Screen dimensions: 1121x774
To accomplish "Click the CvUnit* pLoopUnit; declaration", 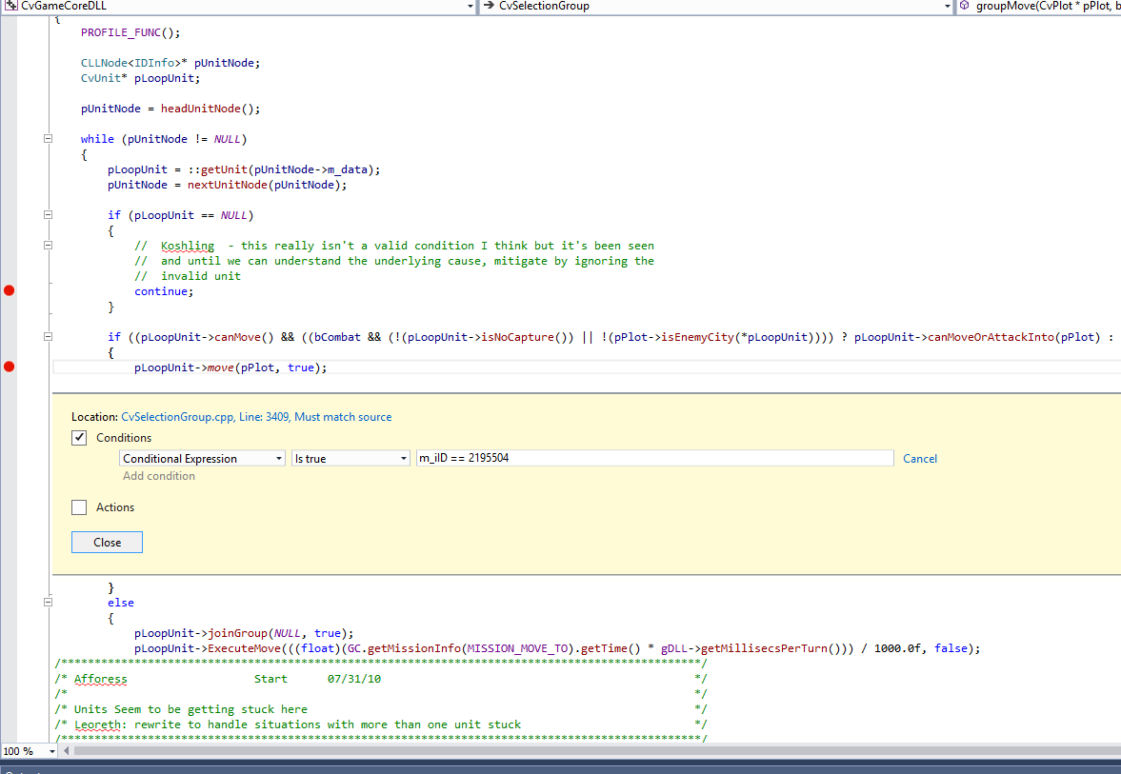I will (x=141, y=79).
